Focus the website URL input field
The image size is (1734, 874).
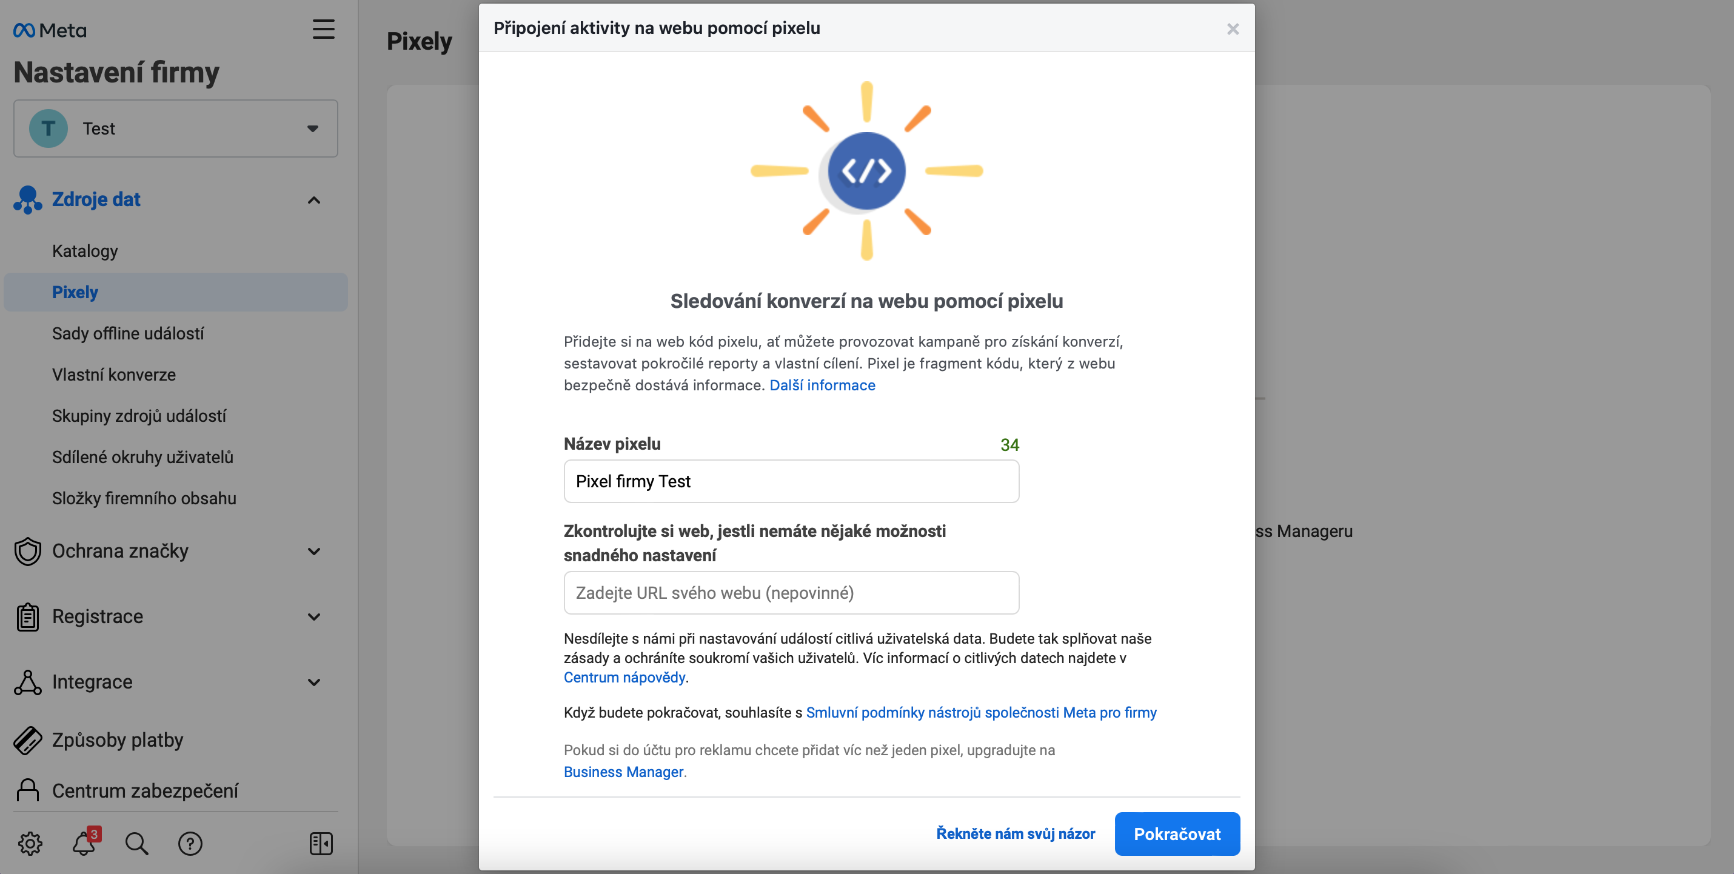[x=791, y=593]
